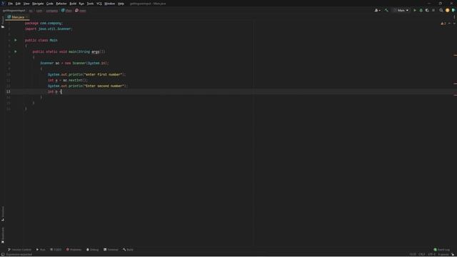Open the Event Log panel

[x=441, y=250]
